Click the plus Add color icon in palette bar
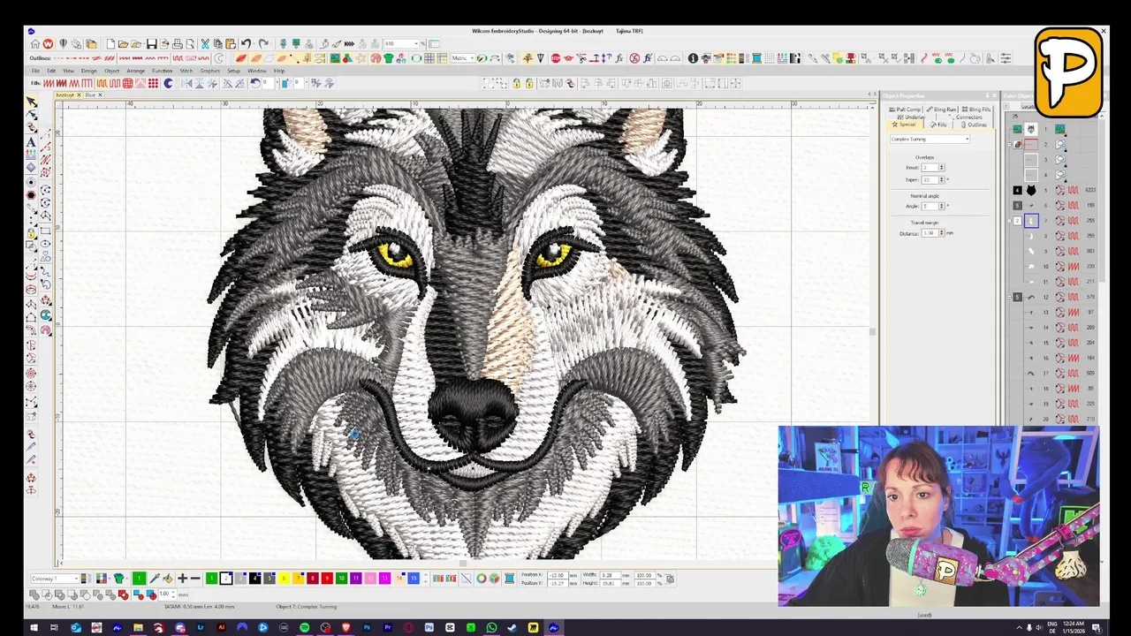1131x636 pixels. (182, 579)
